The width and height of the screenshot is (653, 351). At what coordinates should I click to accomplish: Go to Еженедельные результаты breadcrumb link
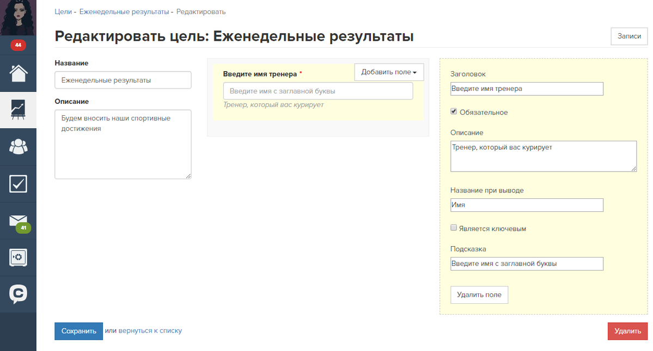coord(124,11)
